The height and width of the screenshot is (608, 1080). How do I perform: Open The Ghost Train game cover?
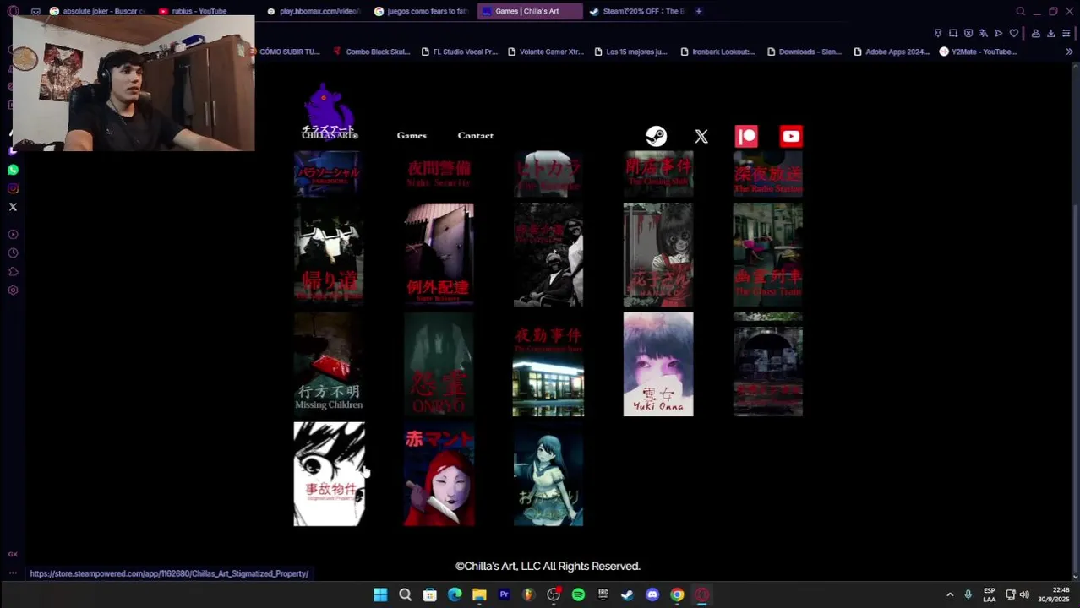coord(768,254)
